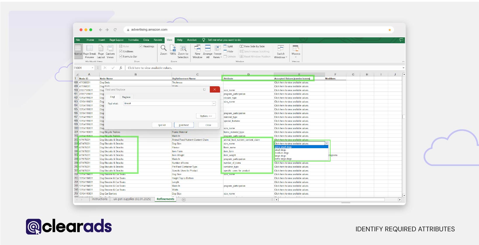
Task: Open the File menu
Action: pos(78,40)
